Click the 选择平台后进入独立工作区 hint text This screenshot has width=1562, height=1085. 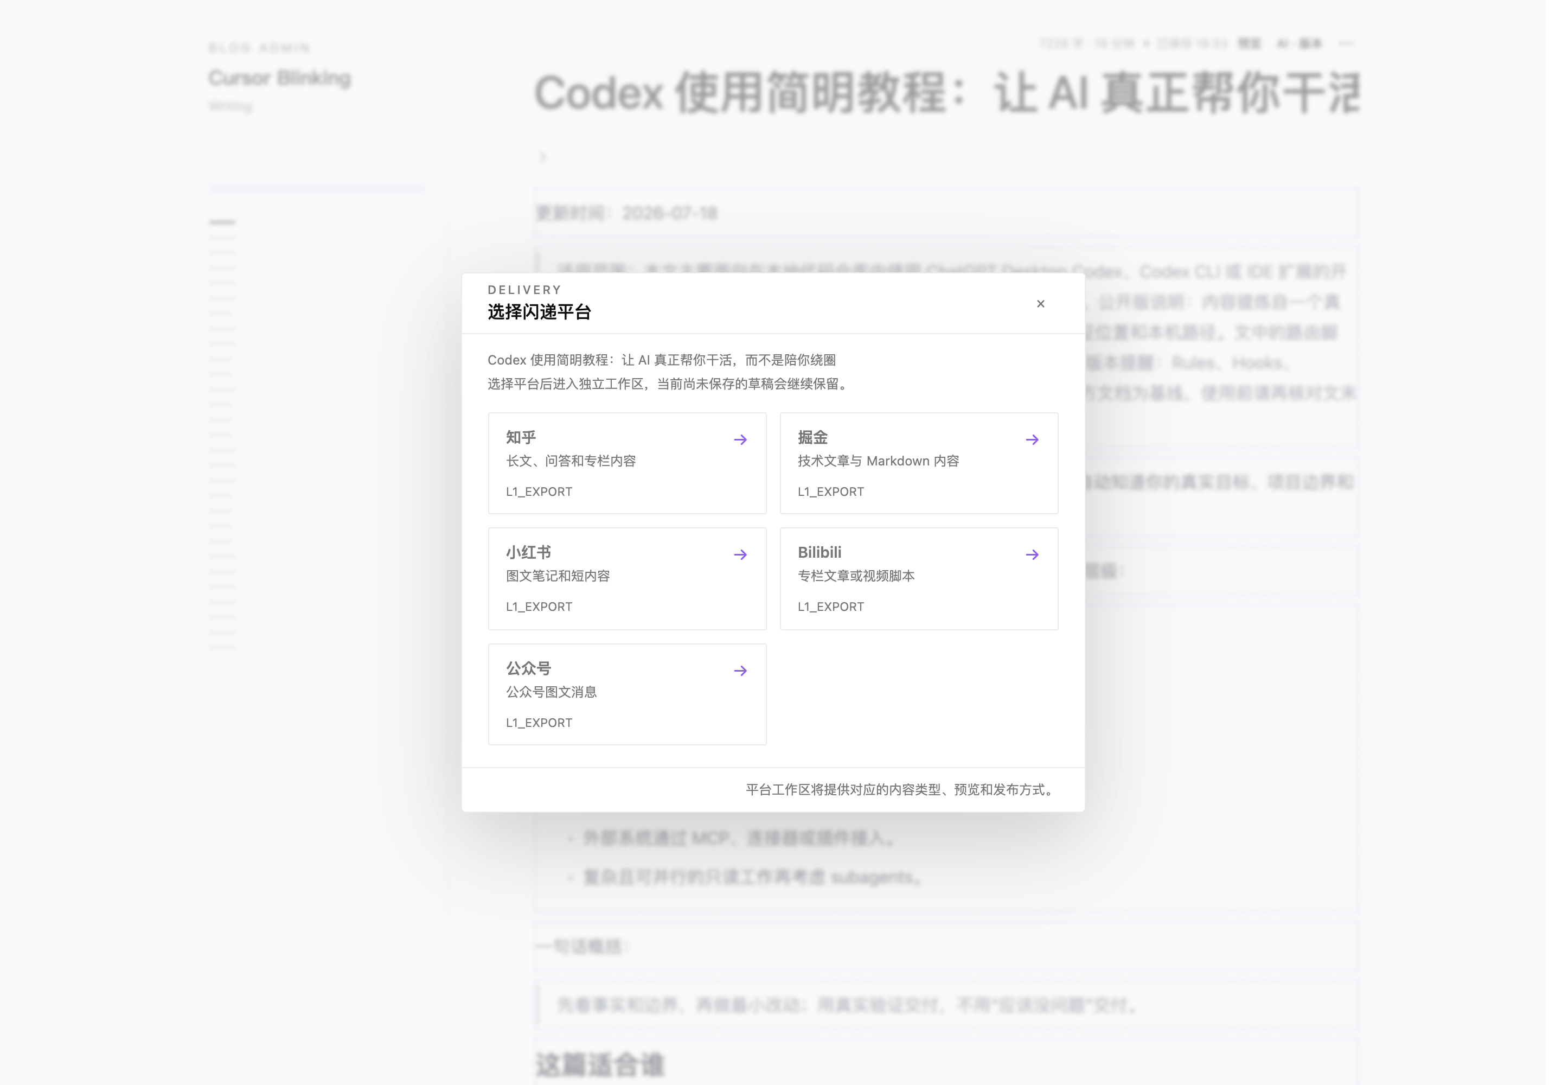coord(669,384)
